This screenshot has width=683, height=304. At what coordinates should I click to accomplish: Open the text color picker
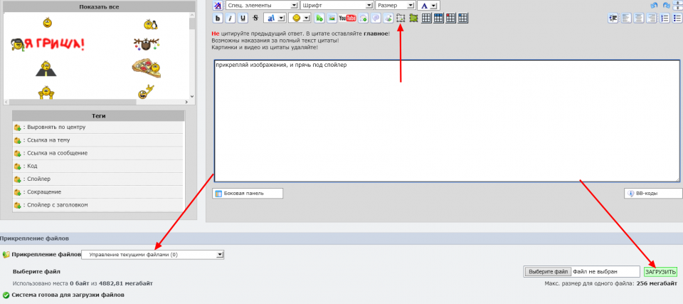(428, 6)
